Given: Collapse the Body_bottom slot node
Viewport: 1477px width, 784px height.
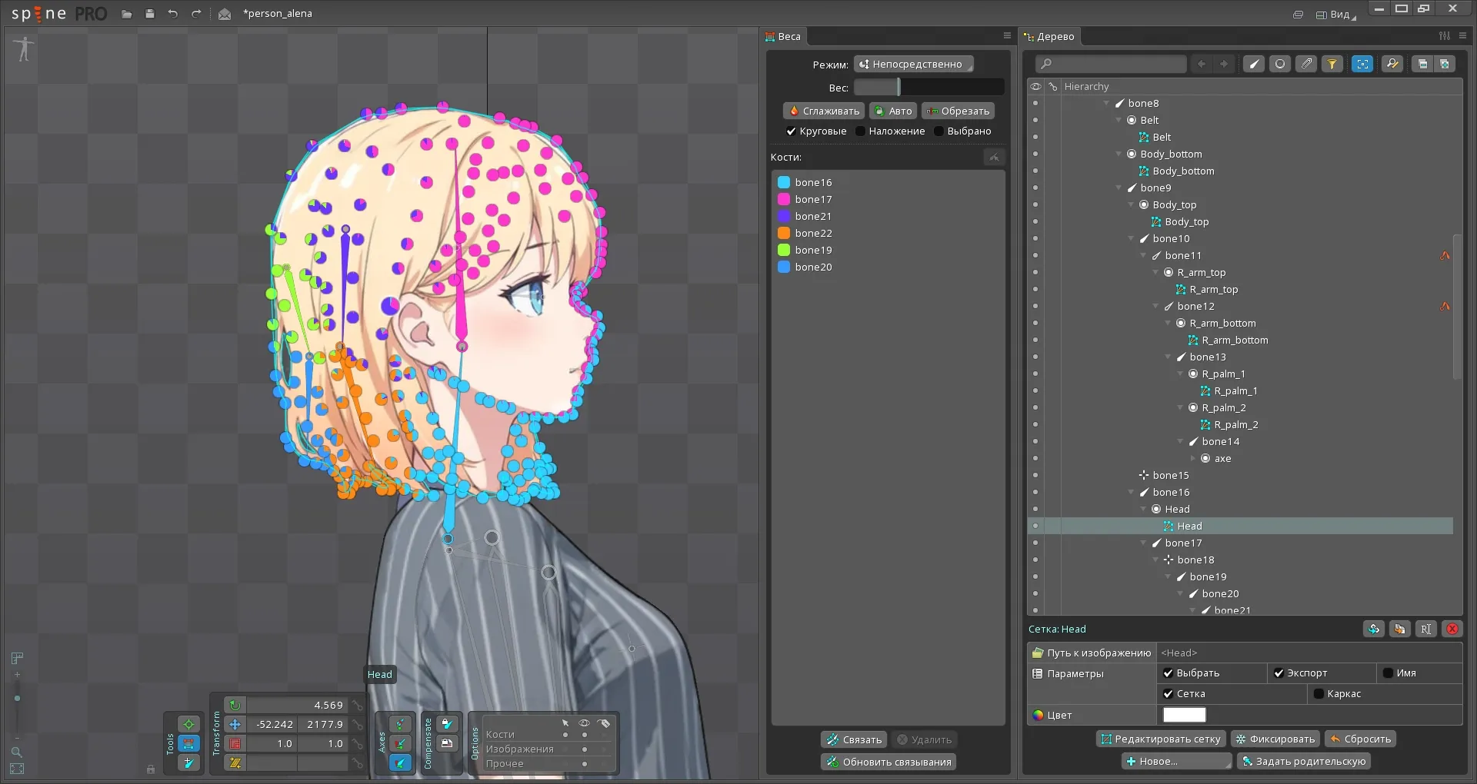Looking at the screenshot, I should [1119, 154].
